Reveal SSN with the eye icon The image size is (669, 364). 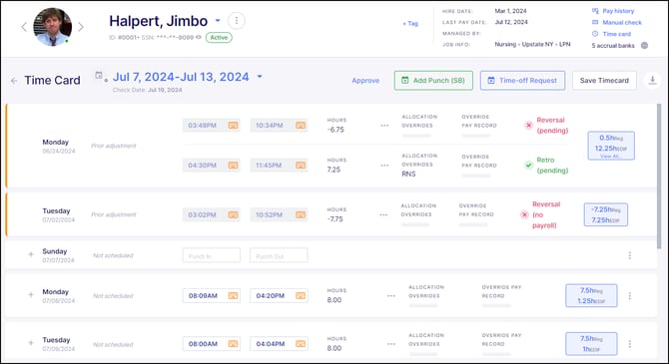(x=199, y=37)
